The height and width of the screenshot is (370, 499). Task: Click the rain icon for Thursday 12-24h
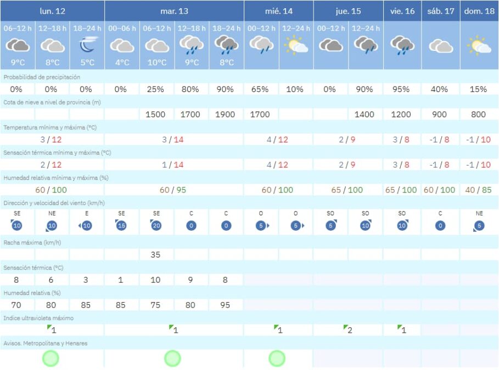click(x=365, y=45)
